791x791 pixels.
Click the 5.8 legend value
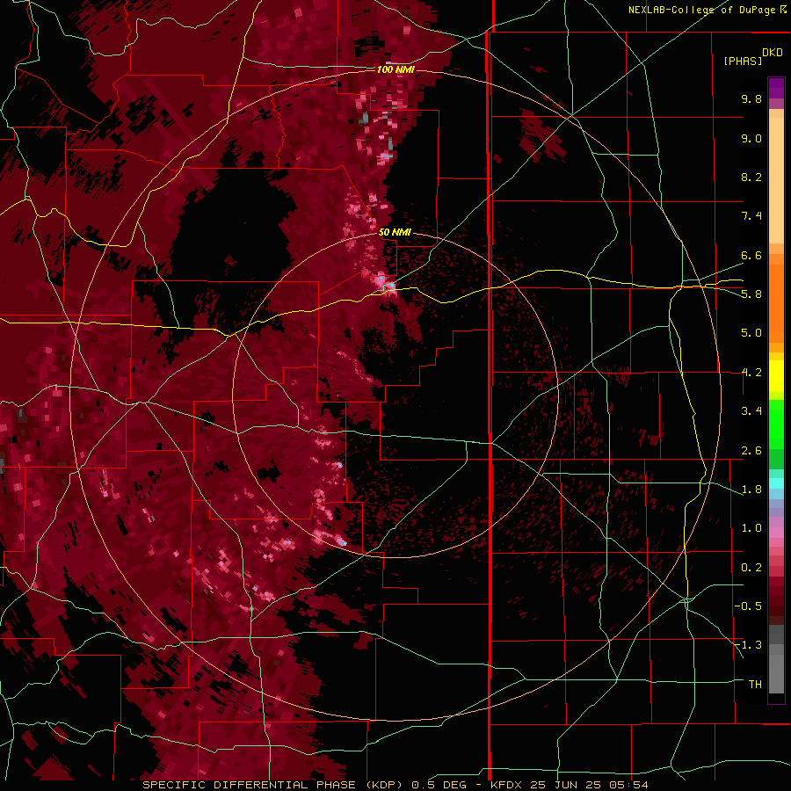(x=751, y=294)
